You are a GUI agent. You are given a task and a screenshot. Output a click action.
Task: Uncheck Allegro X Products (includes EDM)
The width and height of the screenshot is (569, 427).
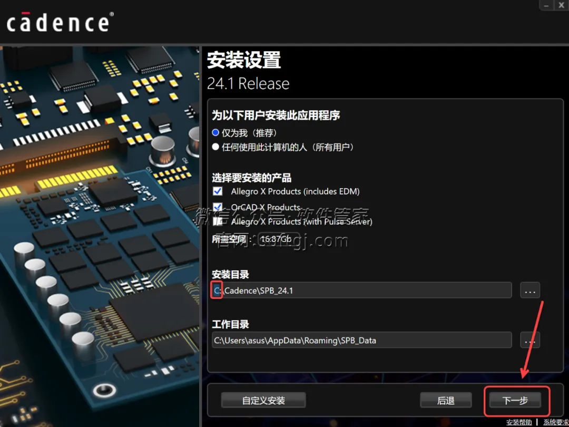point(218,191)
